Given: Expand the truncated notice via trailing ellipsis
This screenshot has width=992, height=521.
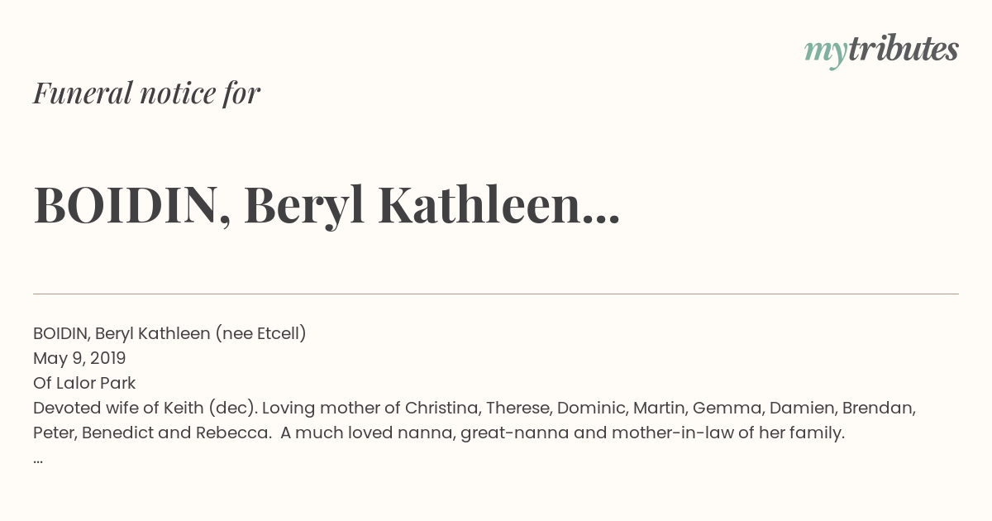Looking at the screenshot, I should pos(38,458).
